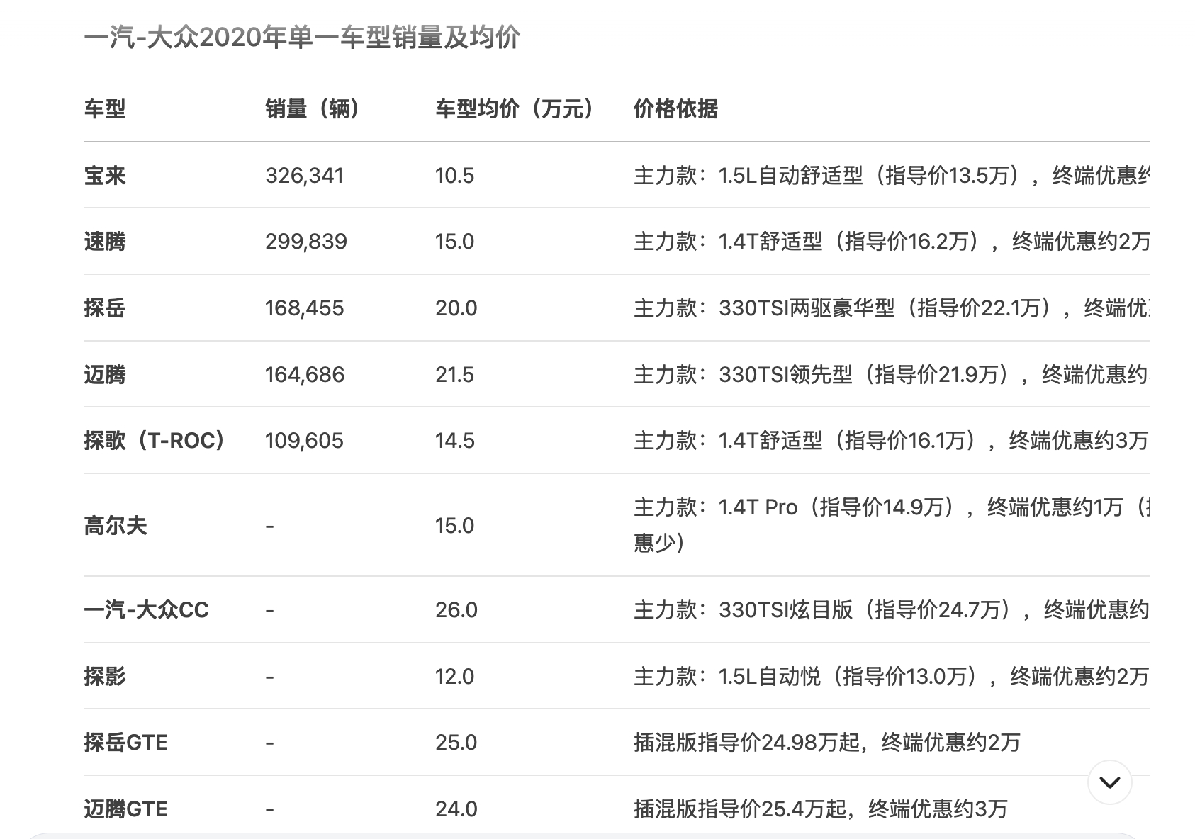The image size is (1195, 839).
Task: Click the sales dash in the 探岳GTE row
Action: (x=269, y=743)
